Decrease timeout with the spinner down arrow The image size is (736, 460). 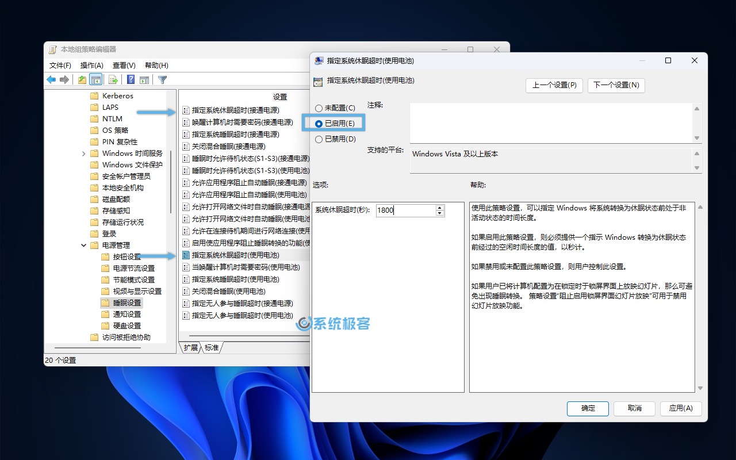(x=440, y=213)
